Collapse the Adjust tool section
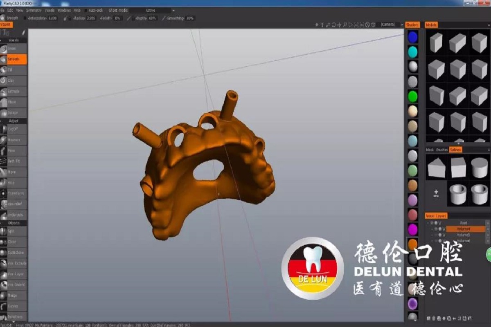This screenshot has height=327, width=491. point(14,121)
